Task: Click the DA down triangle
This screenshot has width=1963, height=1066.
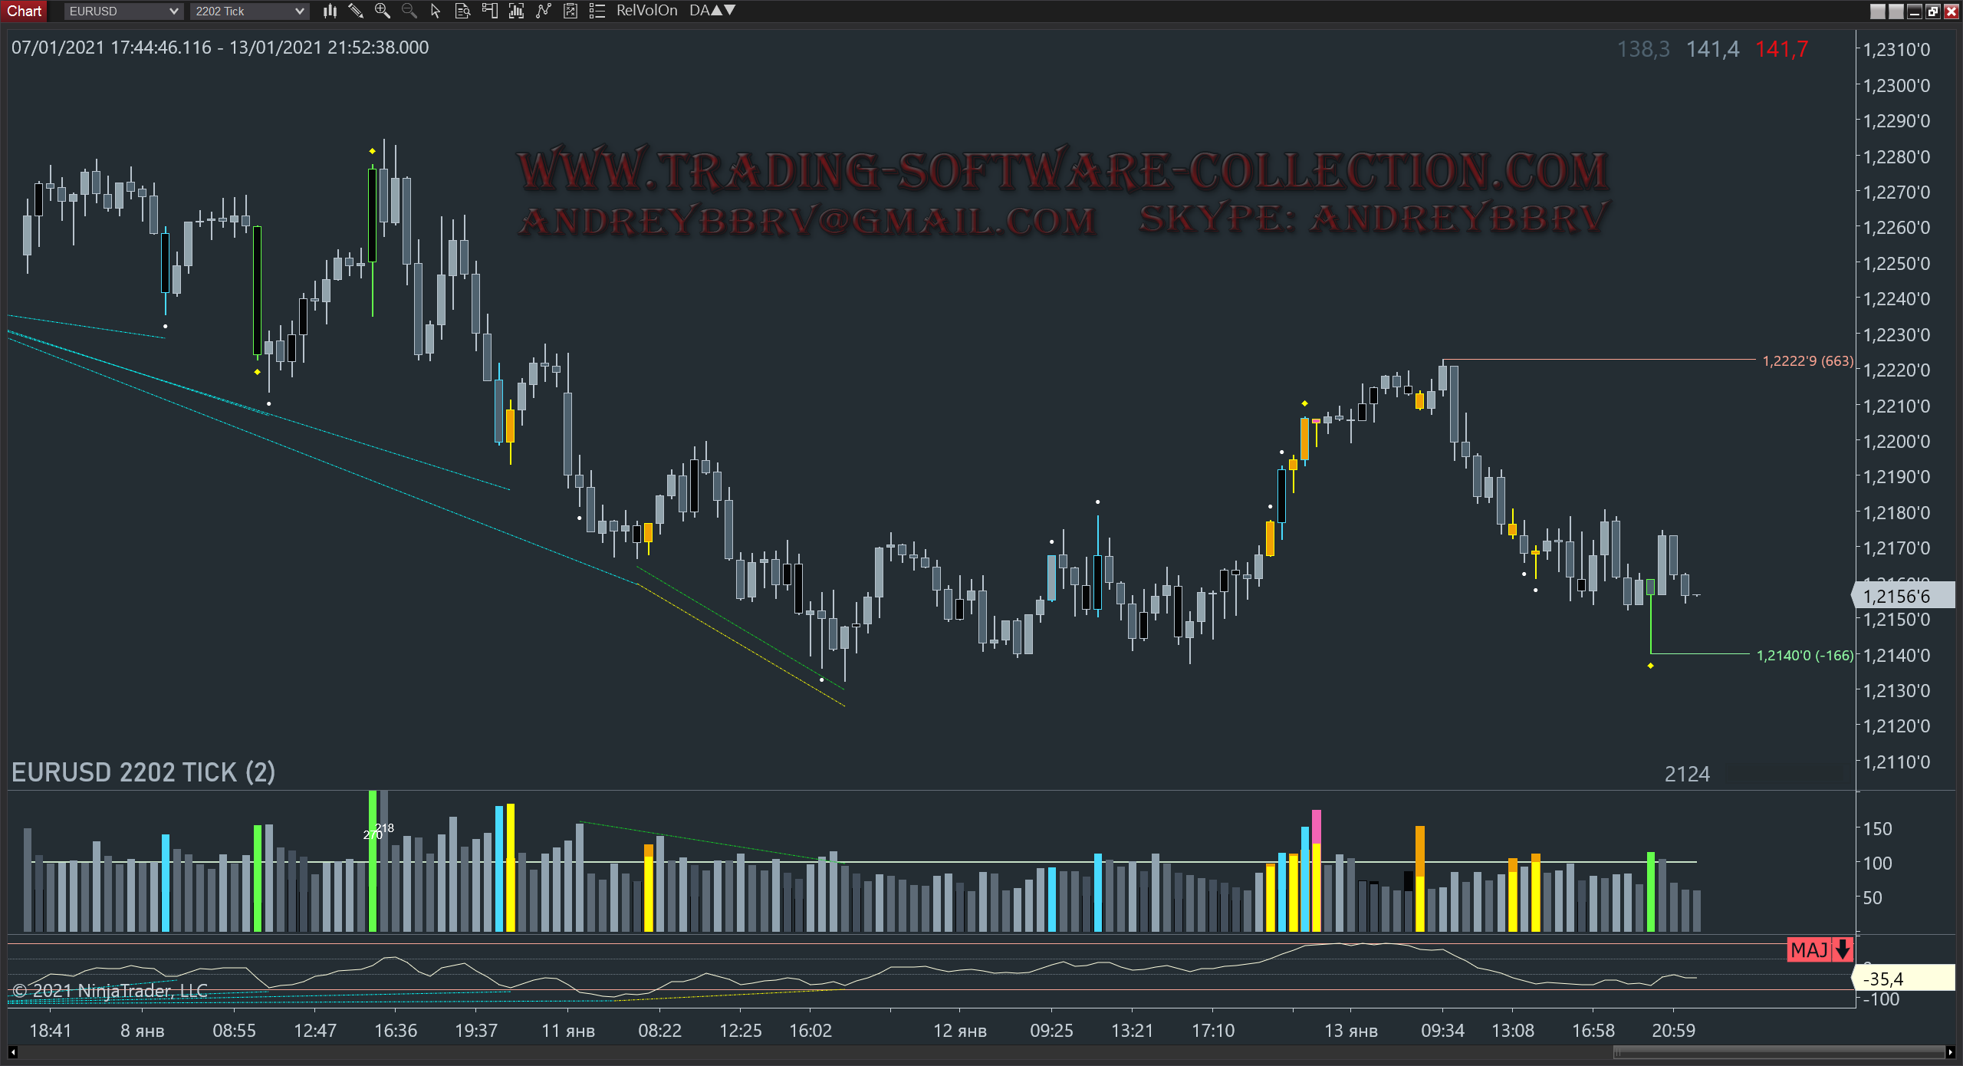Action: pos(730,11)
